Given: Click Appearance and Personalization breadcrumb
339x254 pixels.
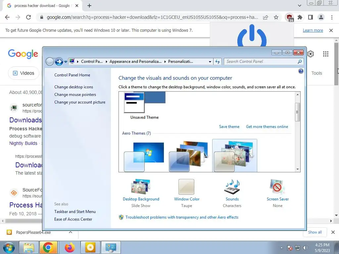Looking at the screenshot, I should (x=135, y=62).
